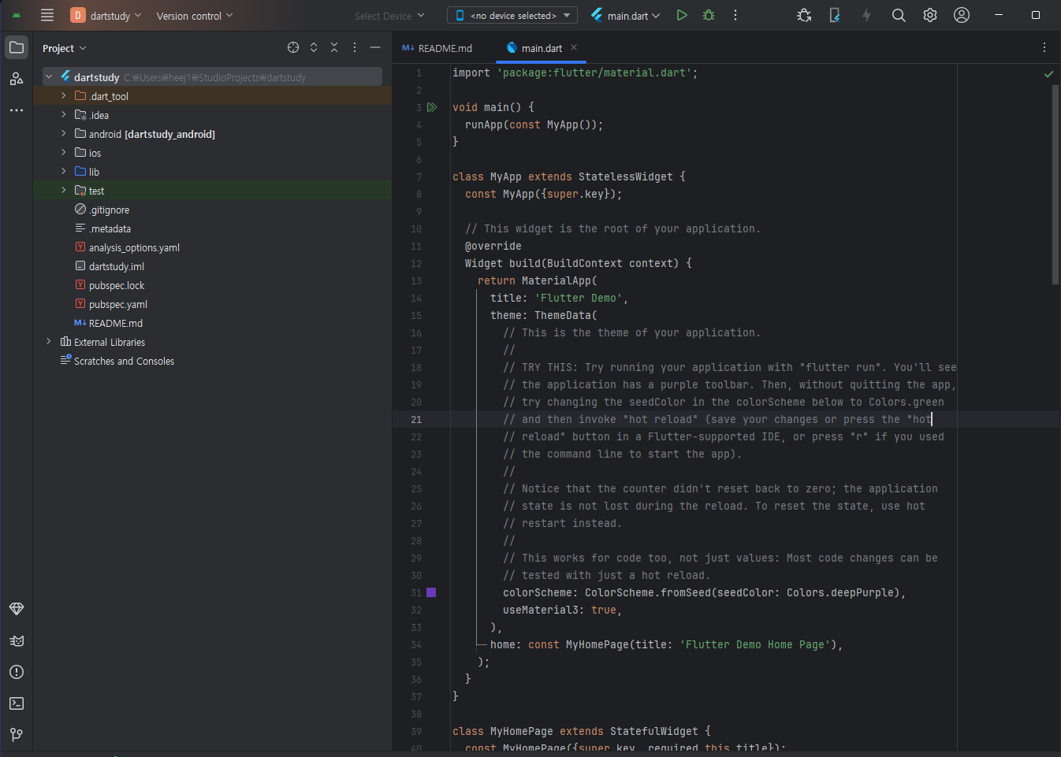Viewport: 1061px width, 757px height.
Task: Open the Terminal tool window
Action: pos(17,703)
